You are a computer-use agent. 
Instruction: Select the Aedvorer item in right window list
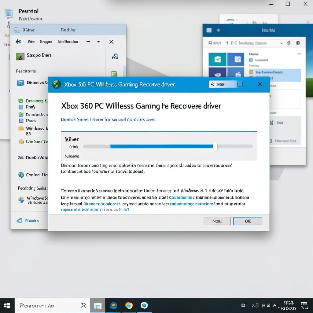[x=259, y=60]
